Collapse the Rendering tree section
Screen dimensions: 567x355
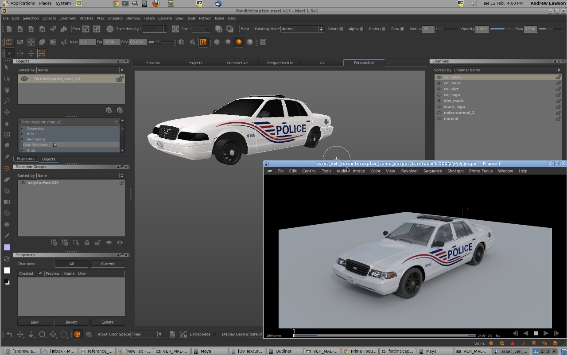[22, 139]
